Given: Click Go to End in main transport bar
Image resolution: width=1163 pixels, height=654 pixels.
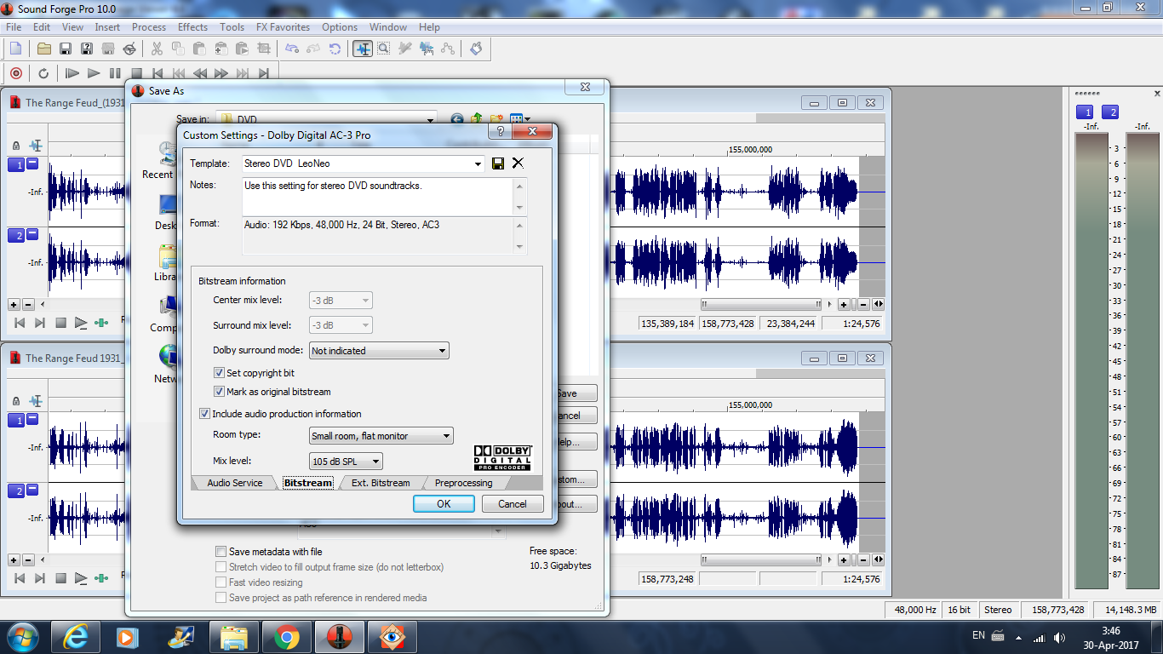Looking at the screenshot, I should [264, 73].
